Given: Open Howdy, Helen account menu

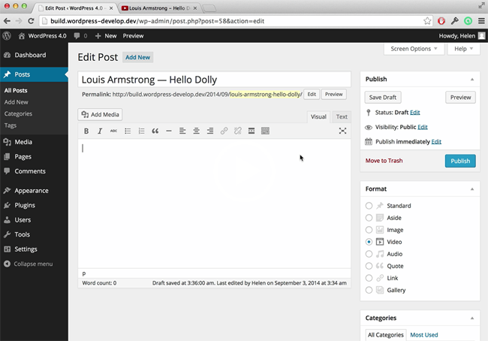Looking at the screenshot, I should coord(462,36).
